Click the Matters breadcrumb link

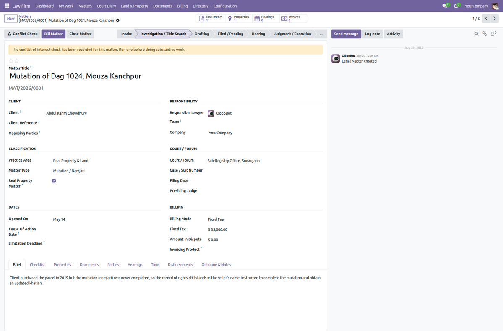[x=25, y=16]
